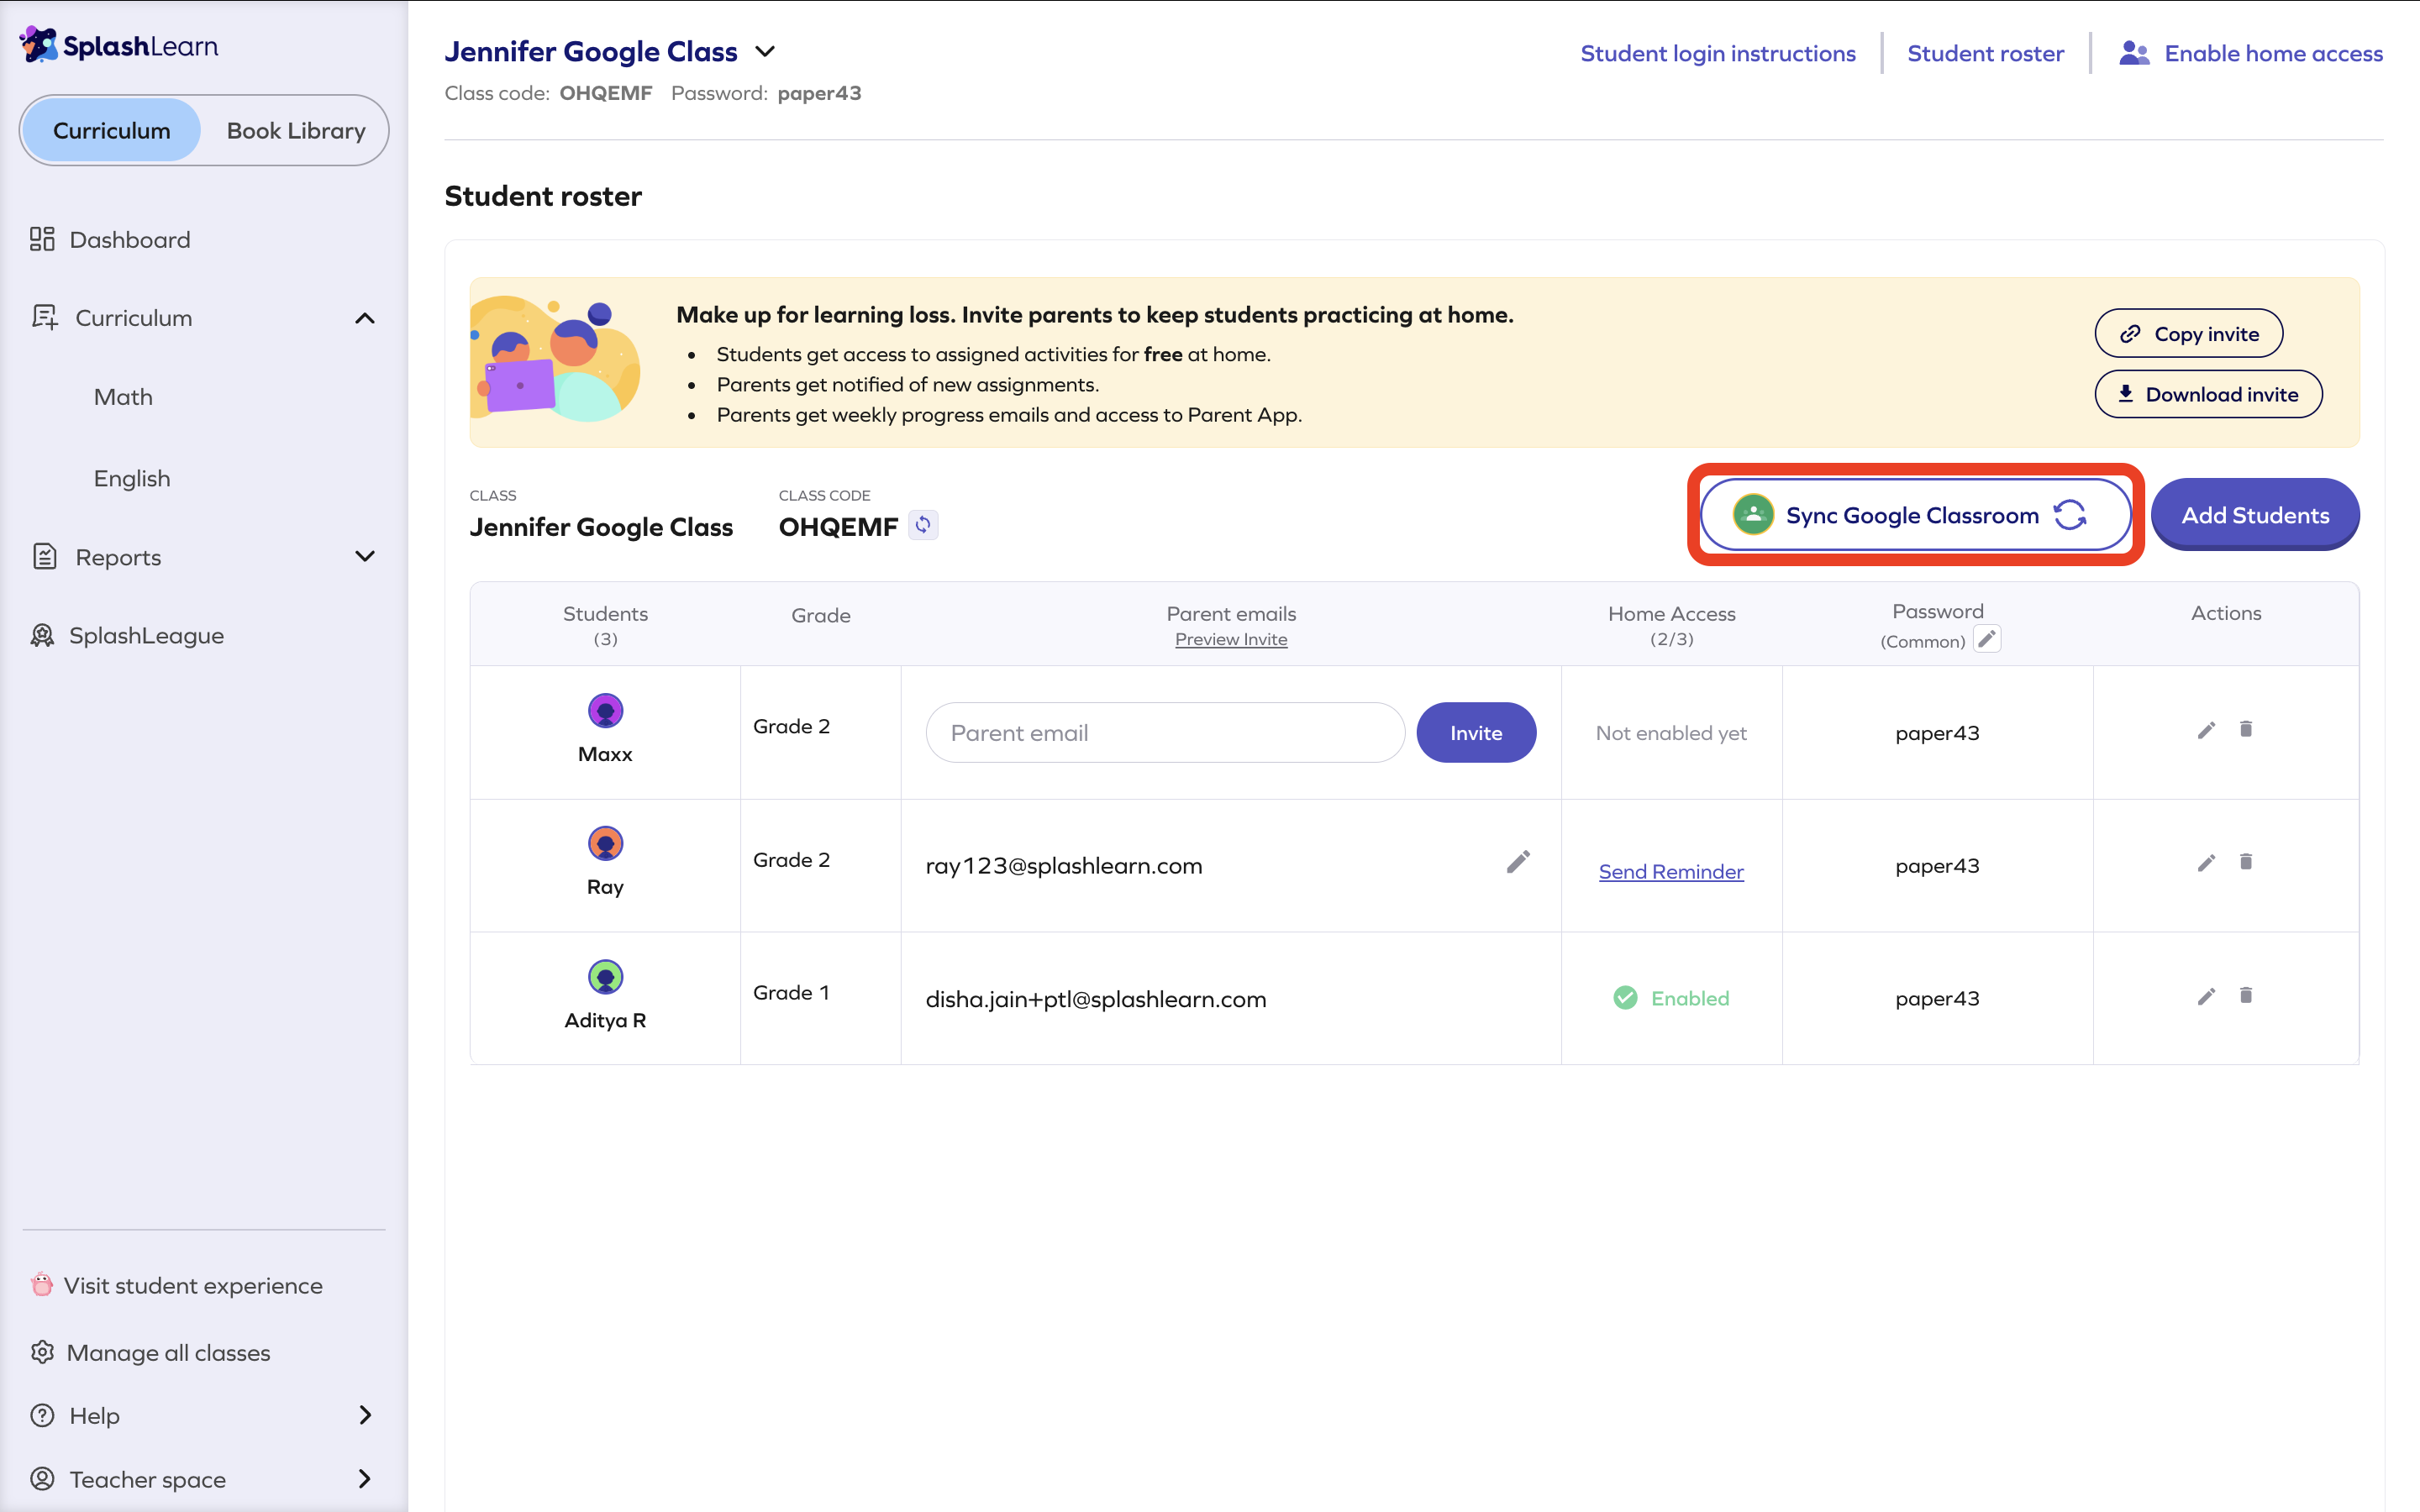
Task: Open Dashboard from the sidebar
Action: [x=129, y=240]
